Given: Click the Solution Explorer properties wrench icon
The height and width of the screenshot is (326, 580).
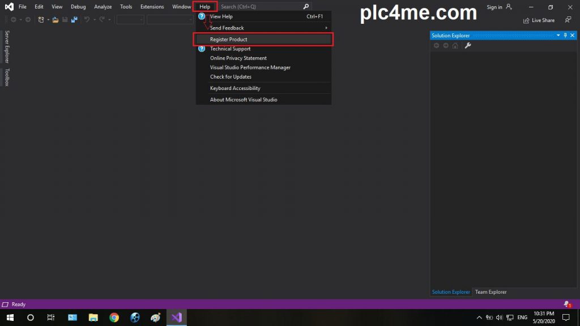Looking at the screenshot, I should [x=468, y=46].
